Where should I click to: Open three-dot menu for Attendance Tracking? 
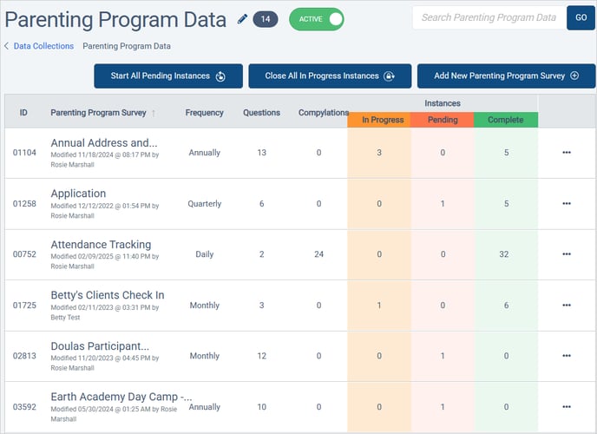[x=567, y=254]
